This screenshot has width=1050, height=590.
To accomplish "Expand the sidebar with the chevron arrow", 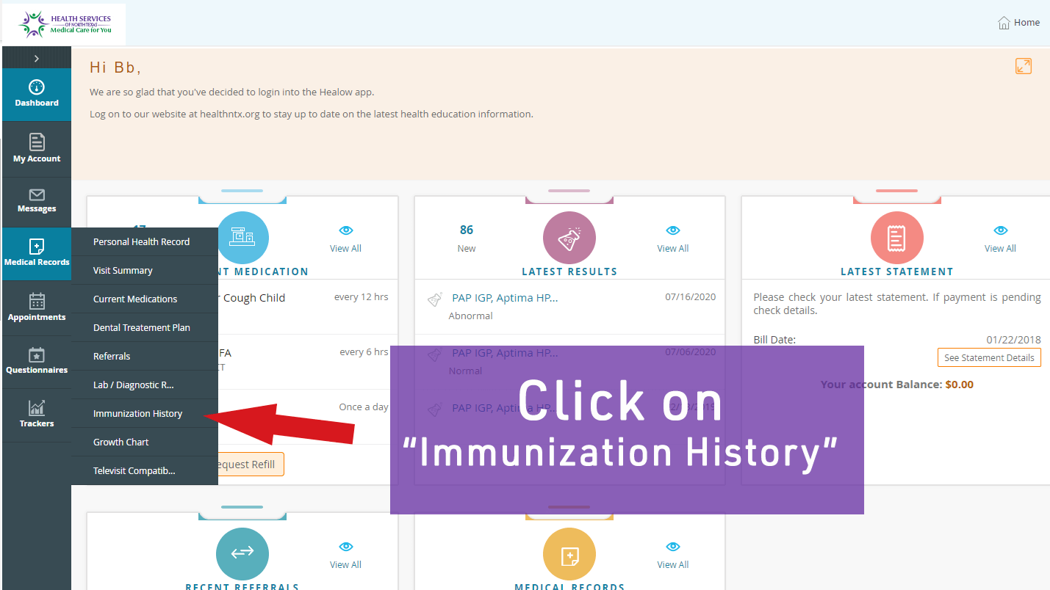I will point(37,58).
